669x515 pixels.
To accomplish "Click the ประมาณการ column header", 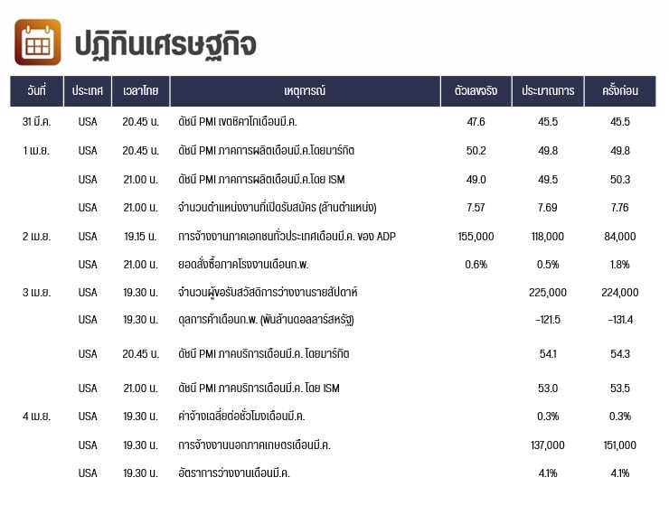I will coord(549,91).
